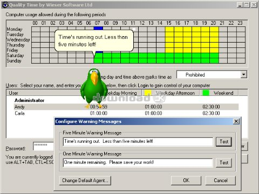This screenshot has height=194, width=259.
Task: Select user Andy in the list
Action: coord(126,107)
